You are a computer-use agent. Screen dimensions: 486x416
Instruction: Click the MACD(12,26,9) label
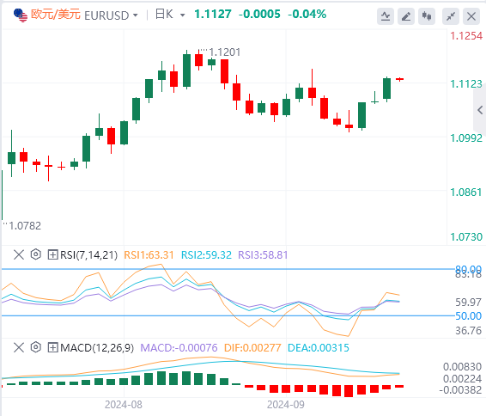click(97, 348)
